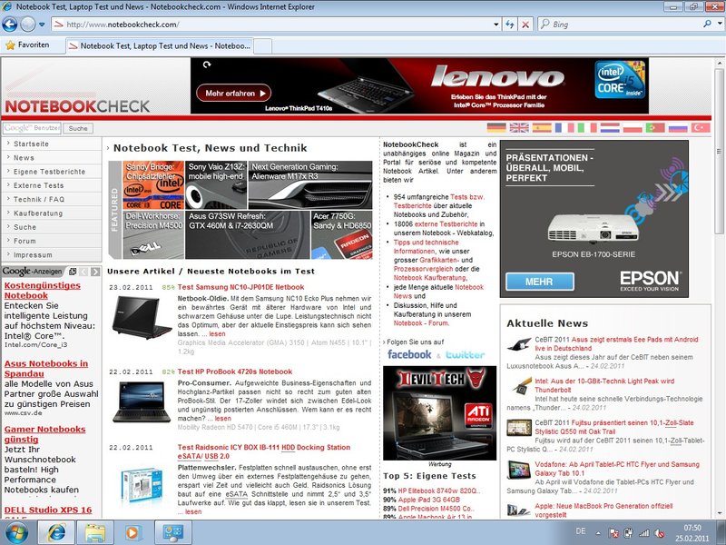Open the Windows Start menu orb

(16, 533)
